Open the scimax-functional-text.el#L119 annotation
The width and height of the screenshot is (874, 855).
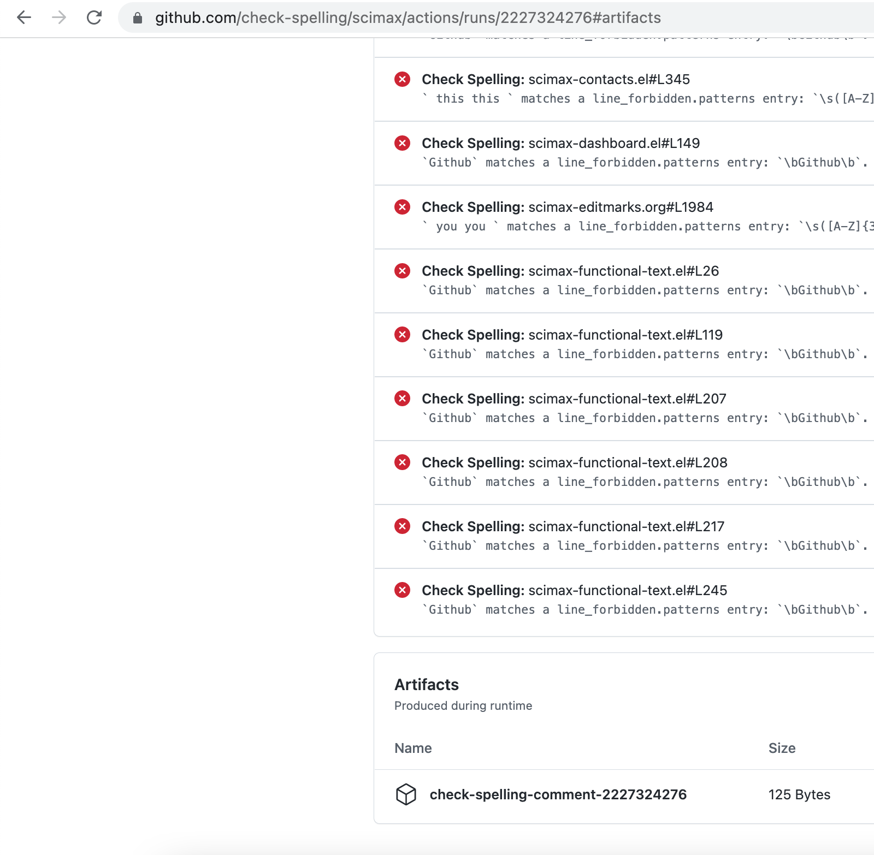(x=572, y=335)
